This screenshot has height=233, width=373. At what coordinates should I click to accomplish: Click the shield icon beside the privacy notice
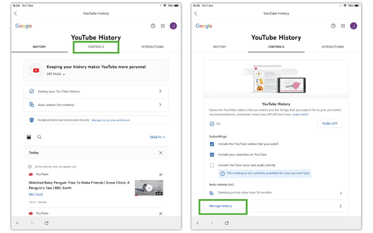point(31,120)
